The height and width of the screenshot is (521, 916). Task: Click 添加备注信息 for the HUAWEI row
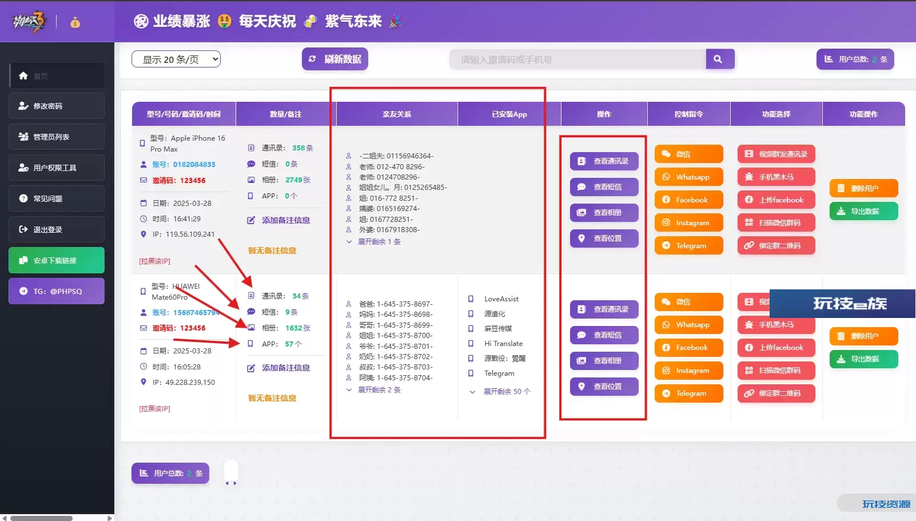point(279,368)
